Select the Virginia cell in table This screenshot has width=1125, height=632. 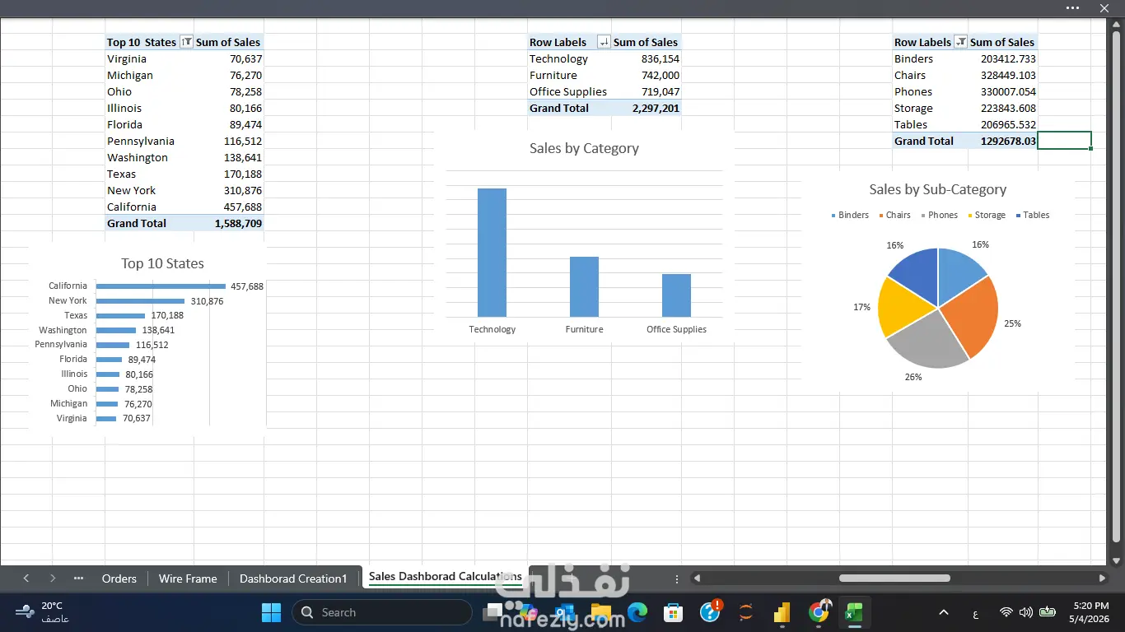click(150, 58)
